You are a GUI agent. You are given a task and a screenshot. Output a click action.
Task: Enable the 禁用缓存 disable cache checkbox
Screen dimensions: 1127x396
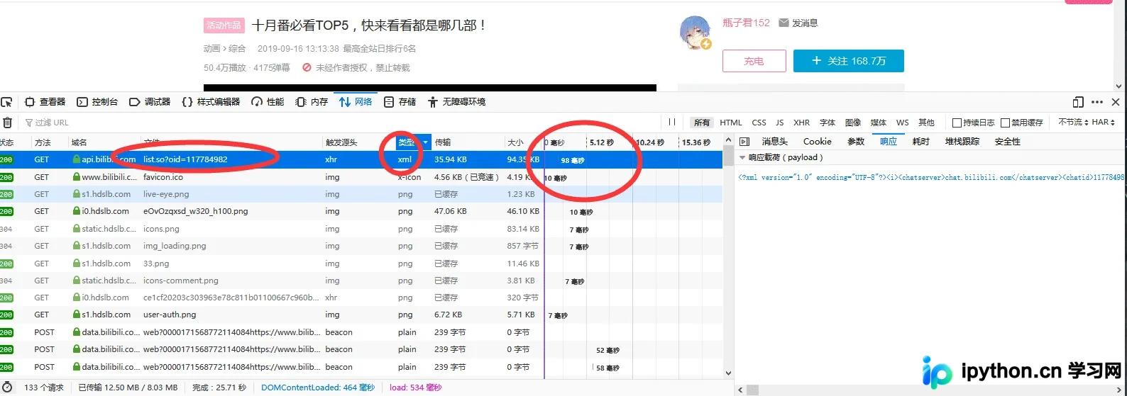click(x=1005, y=123)
